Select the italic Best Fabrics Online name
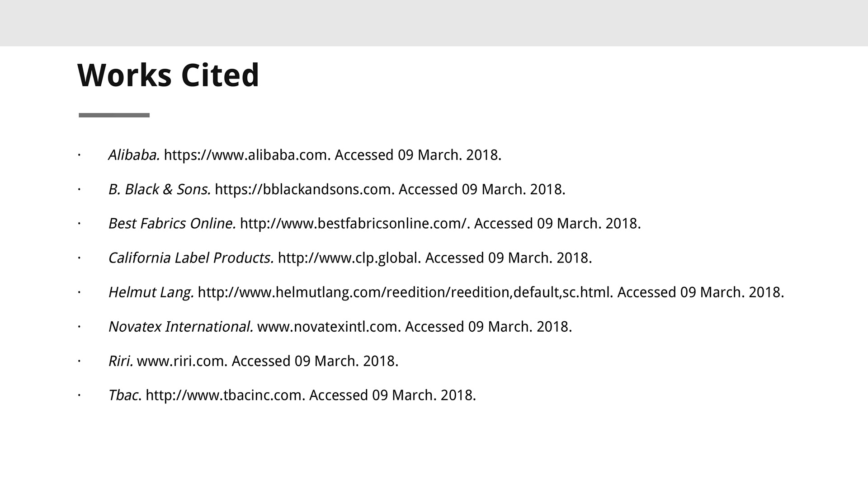Image resolution: width=868 pixels, height=488 pixels. [172, 224]
